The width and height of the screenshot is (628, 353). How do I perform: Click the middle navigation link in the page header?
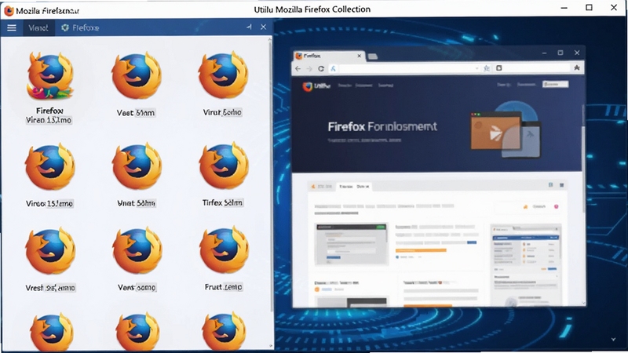click(x=363, y=86)
